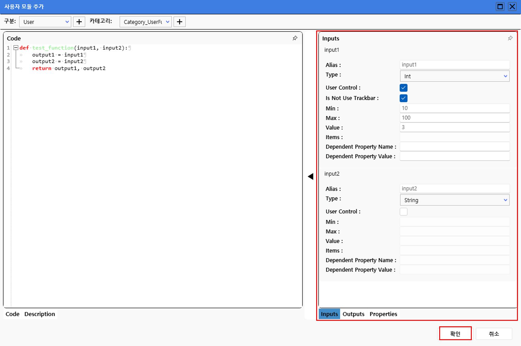Open input2 Type dropdown showing String
Screen dimensions: 521x346
[455, 200]
